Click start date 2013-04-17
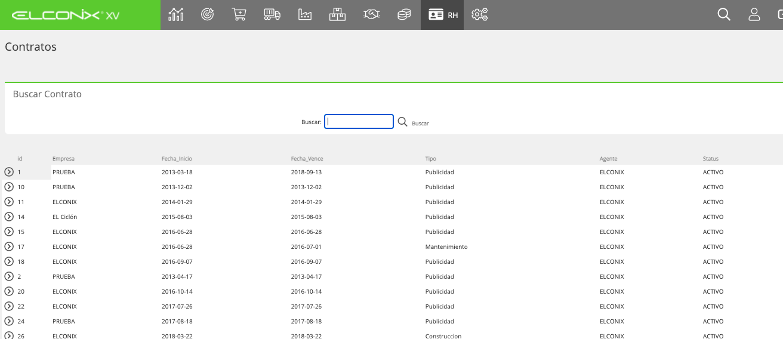 pyautogui.click(x=177, y=276)
